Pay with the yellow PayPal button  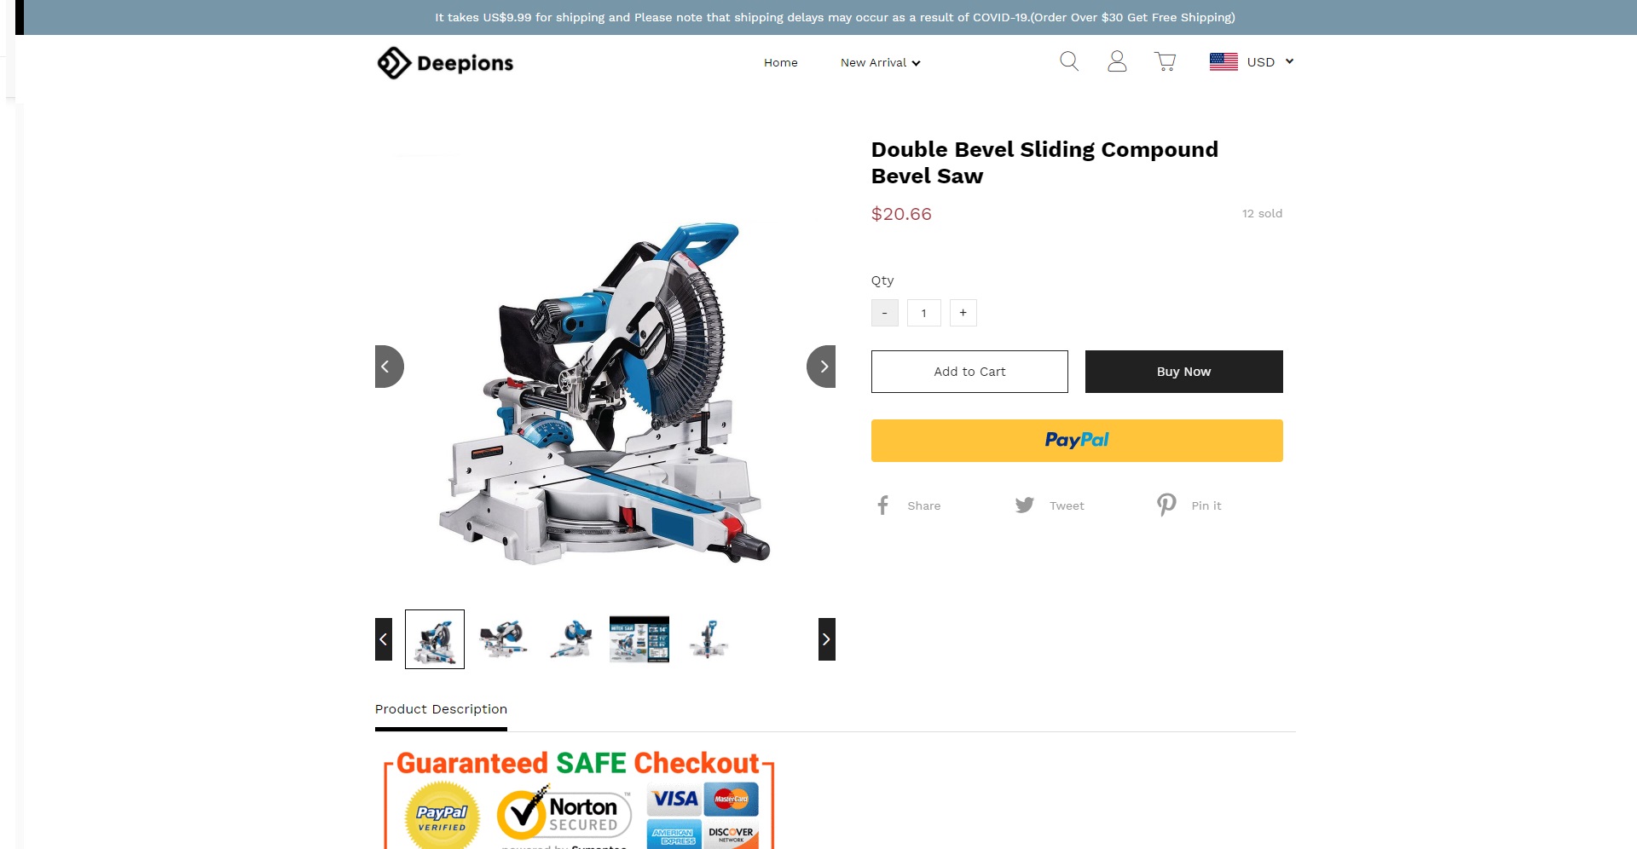(x=1077, y=441)
